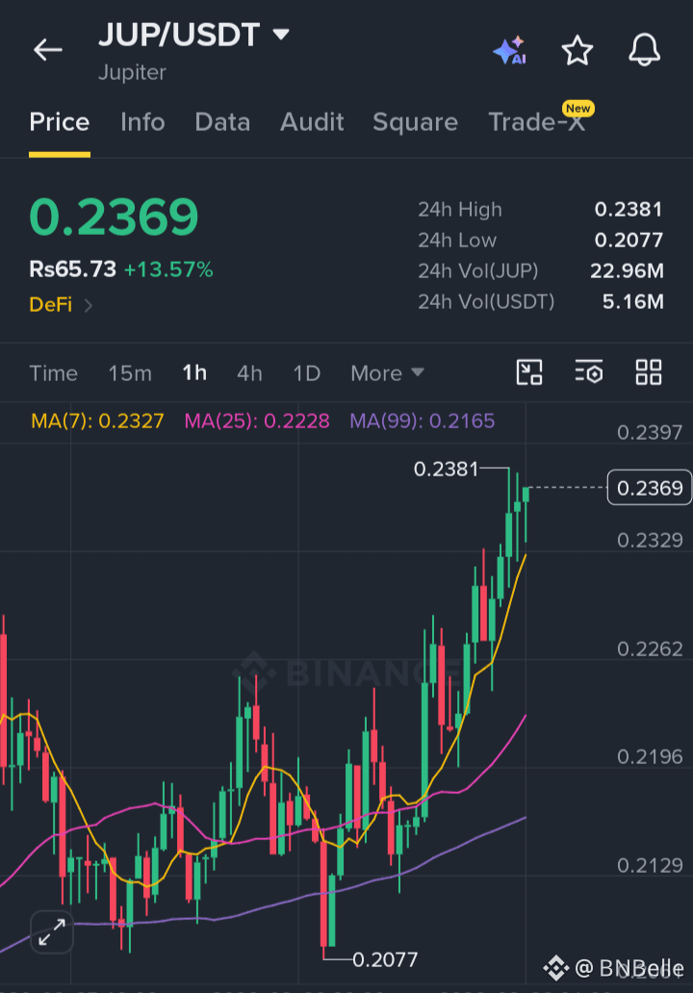Add JUP/USDT to favorites with star
Screen dimensions: 693x993
click(x=577, y=50)
